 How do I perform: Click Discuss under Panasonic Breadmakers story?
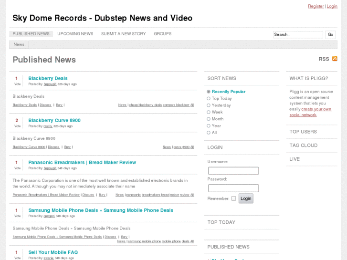pyautogui.click(x=88, y=195)
